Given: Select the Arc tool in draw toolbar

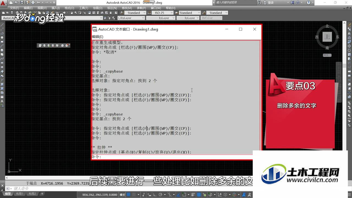Looking at the screenshot, I should [x=2, y=46].
